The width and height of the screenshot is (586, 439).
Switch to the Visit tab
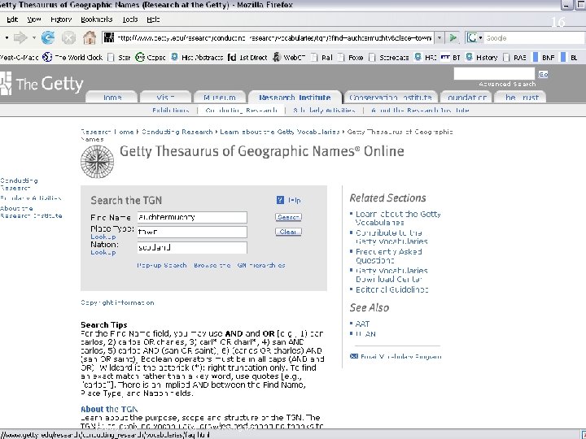165,98
